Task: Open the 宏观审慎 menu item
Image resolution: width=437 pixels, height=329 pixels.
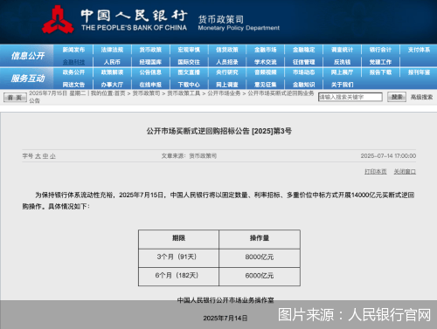Action: (189, 50)
